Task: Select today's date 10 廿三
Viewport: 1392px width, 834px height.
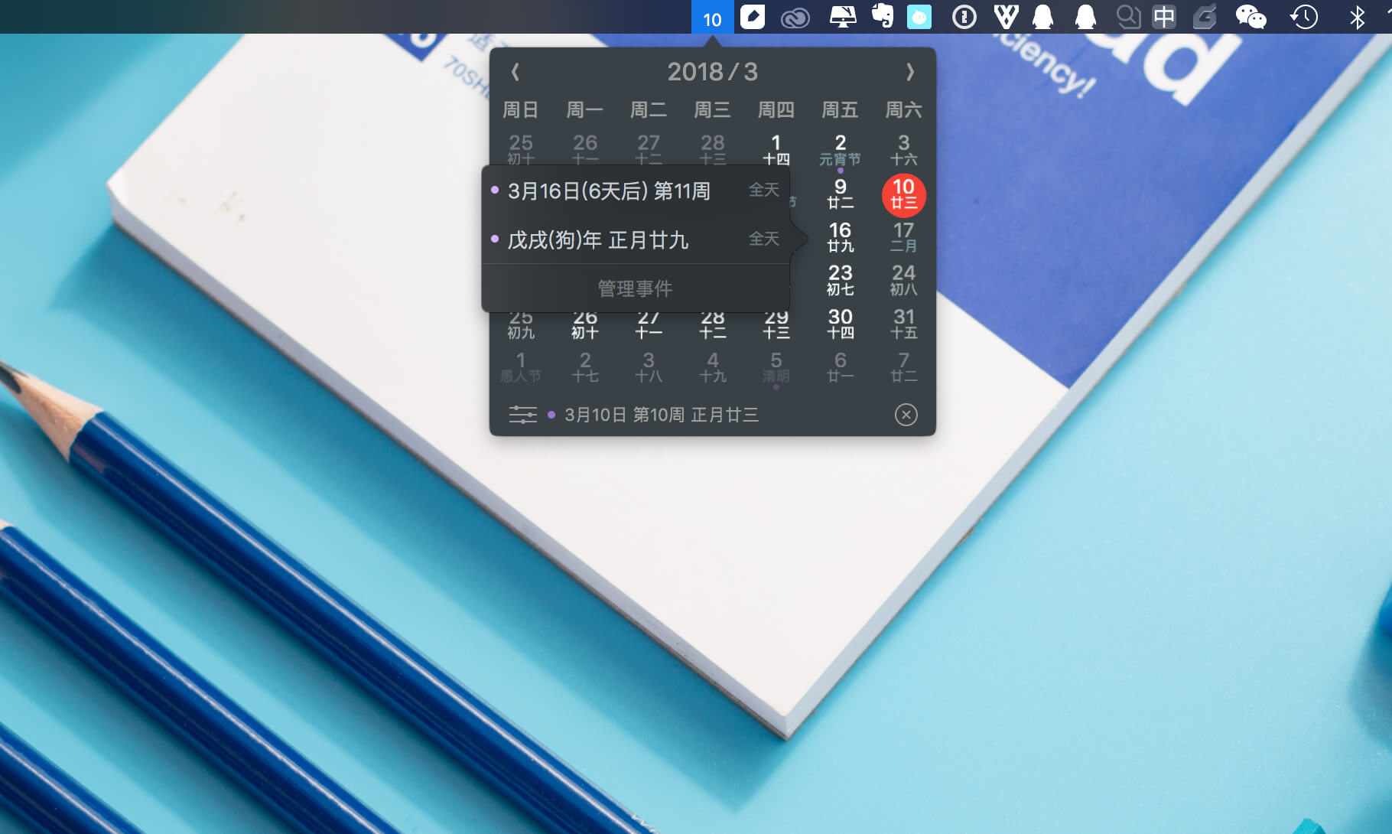Action: [x=904, y=194]
